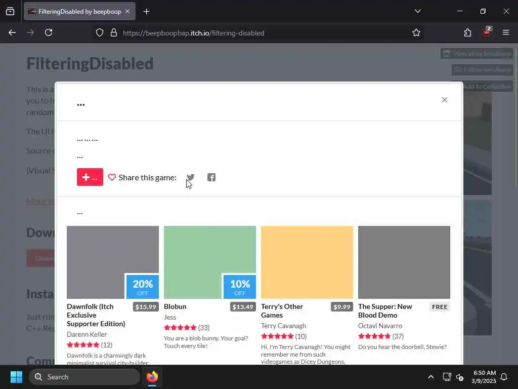
Task: Click the 10% OFF sale badge
Action: [240, 287]
